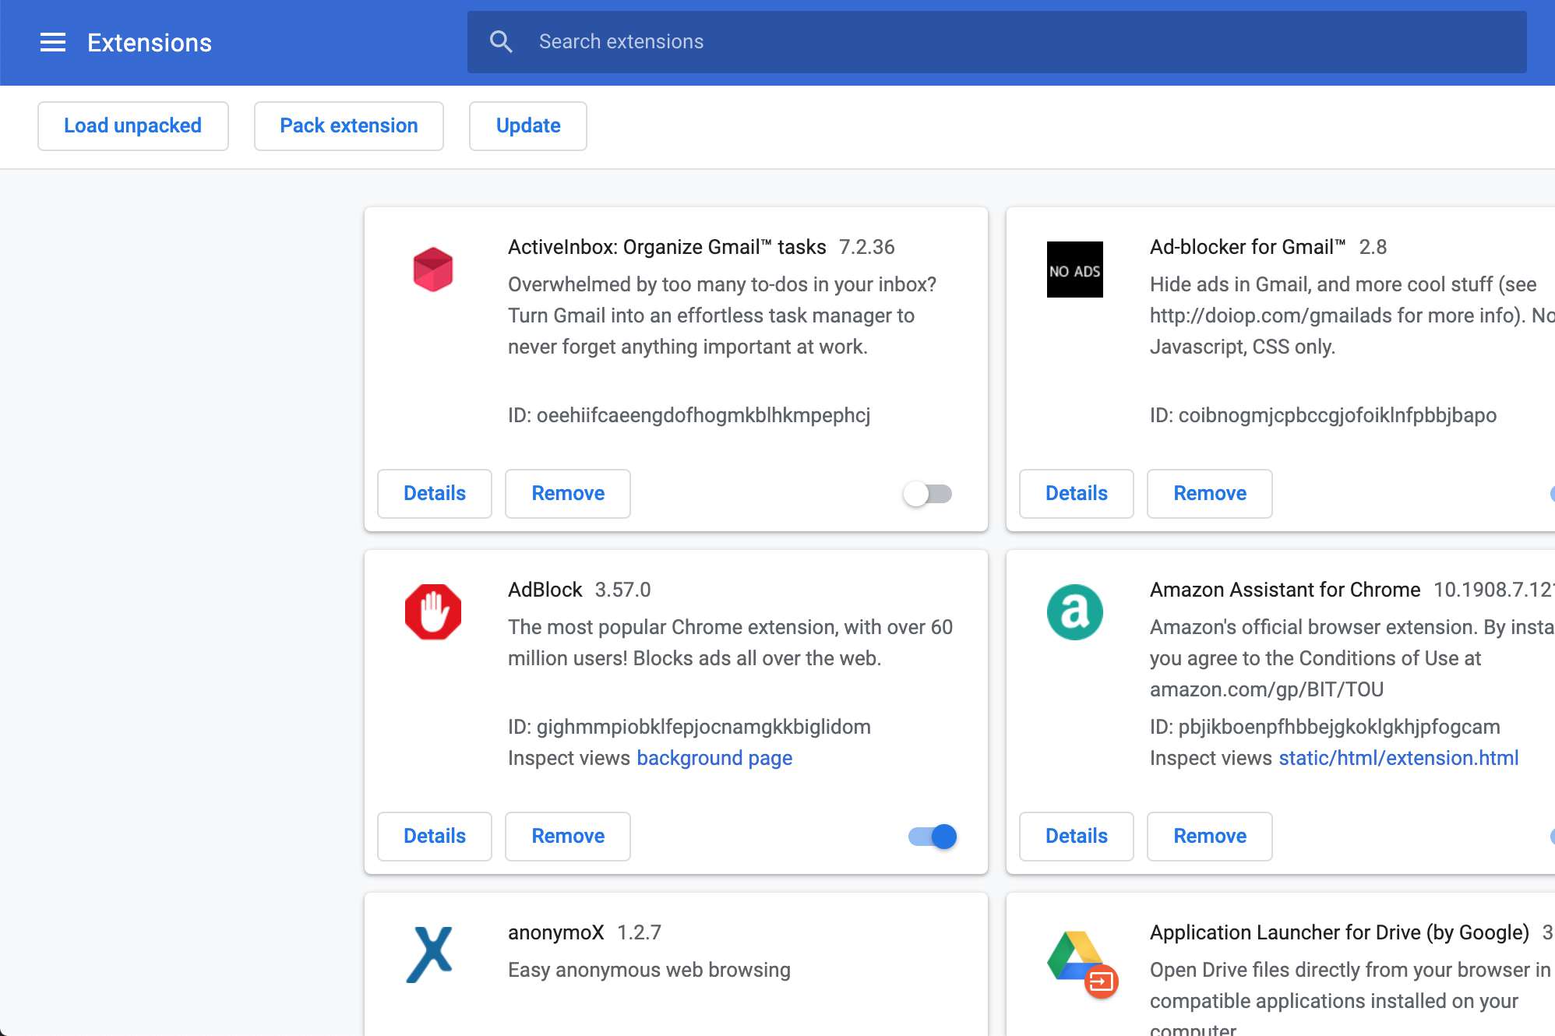Open Details for Amazon Assistant

point(1077,837)
